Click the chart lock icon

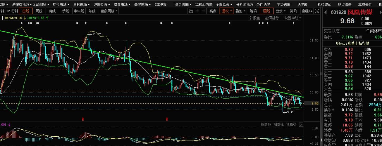(x=191, y=11)
